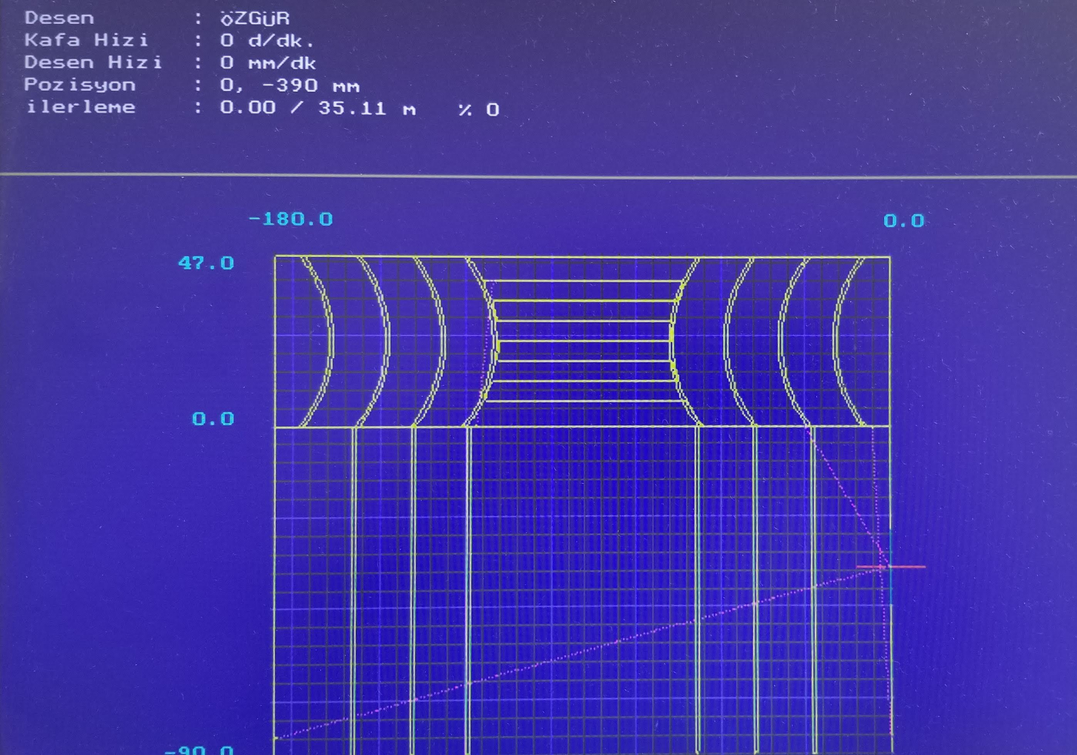Click the Pozisyon label
This screenshot has width=1077, height=755.
(x=80, y=85)
